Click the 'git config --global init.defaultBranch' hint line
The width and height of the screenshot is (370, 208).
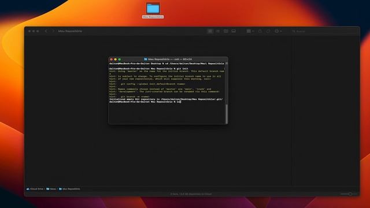point(147,84)
